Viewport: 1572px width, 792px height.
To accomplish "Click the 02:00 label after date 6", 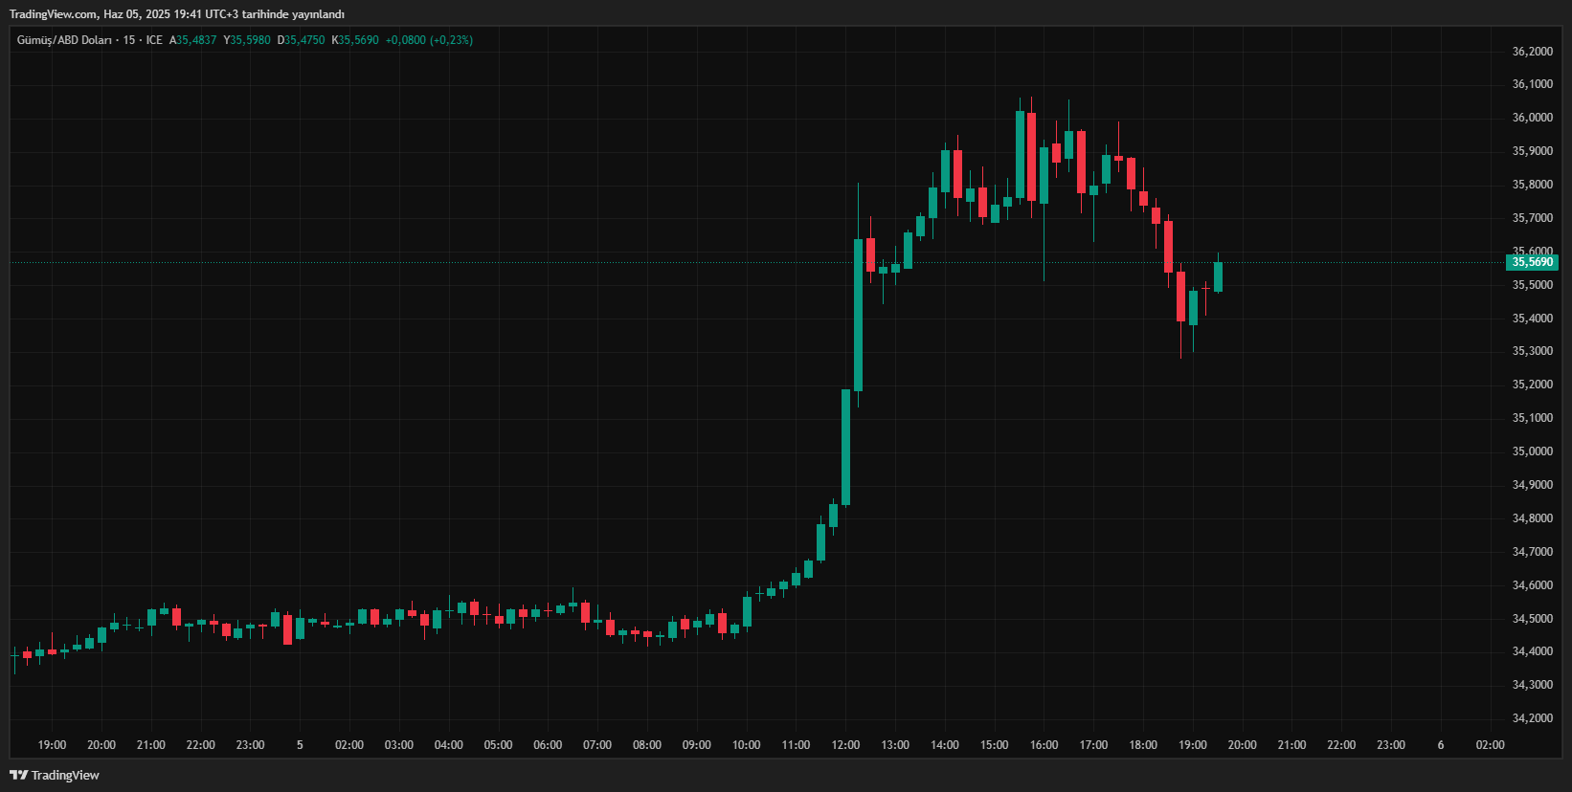I will click(1491, 745).
